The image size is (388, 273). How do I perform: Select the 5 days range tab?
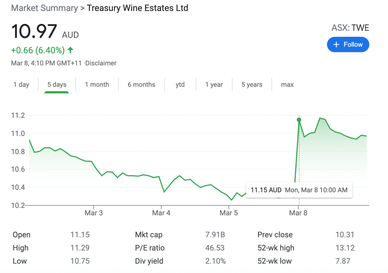point(57,84)
